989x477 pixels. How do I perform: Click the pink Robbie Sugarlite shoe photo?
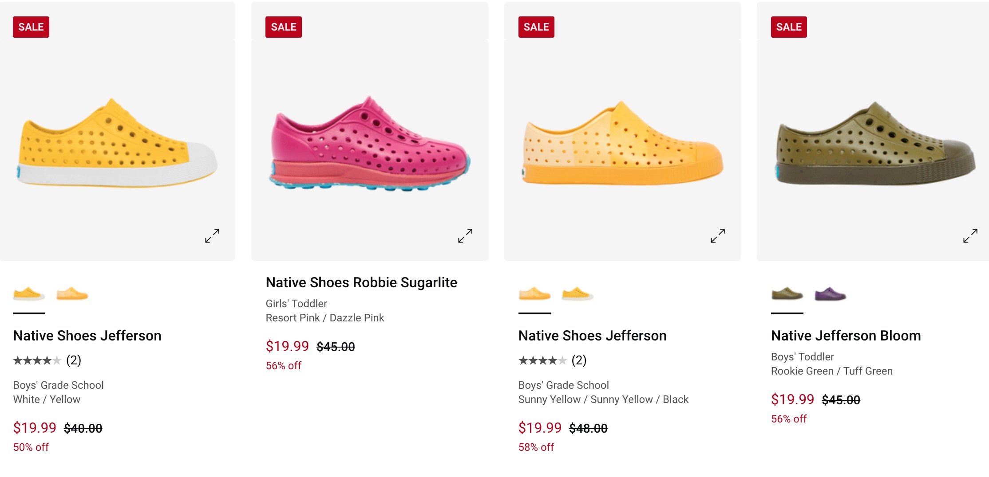tap(370, 144)
